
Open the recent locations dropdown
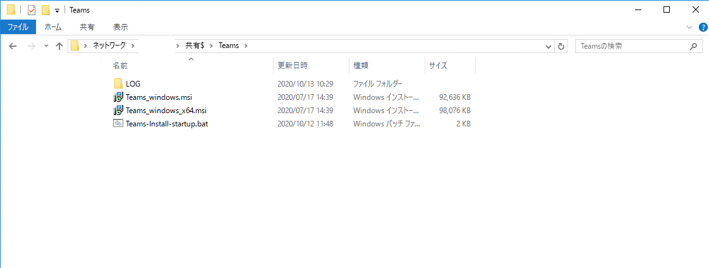click(x=46, y=46)
